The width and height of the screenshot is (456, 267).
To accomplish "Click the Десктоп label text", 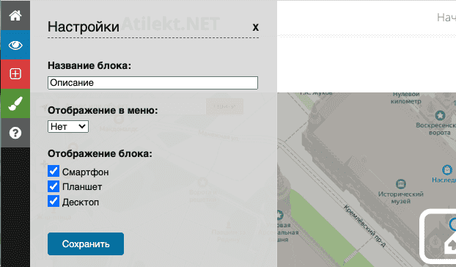I will coord(81,202).
